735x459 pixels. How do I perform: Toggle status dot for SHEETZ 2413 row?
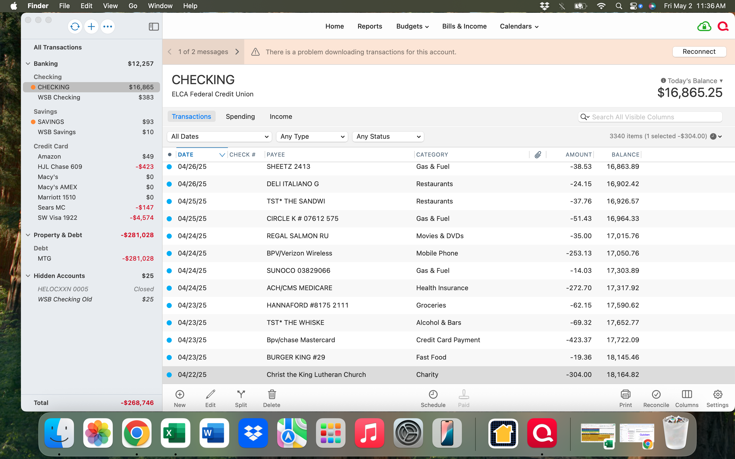coord(169,167)
